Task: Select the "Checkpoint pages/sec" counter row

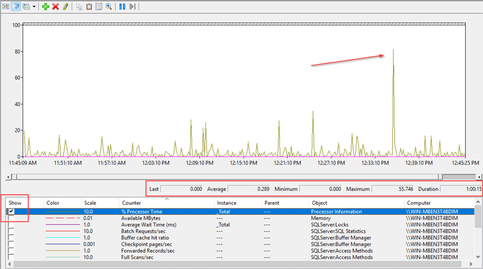Action: pyautogui.click(x=240, y=244)
